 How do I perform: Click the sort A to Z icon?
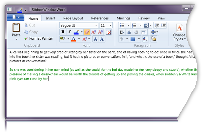(x=146, y=39)
